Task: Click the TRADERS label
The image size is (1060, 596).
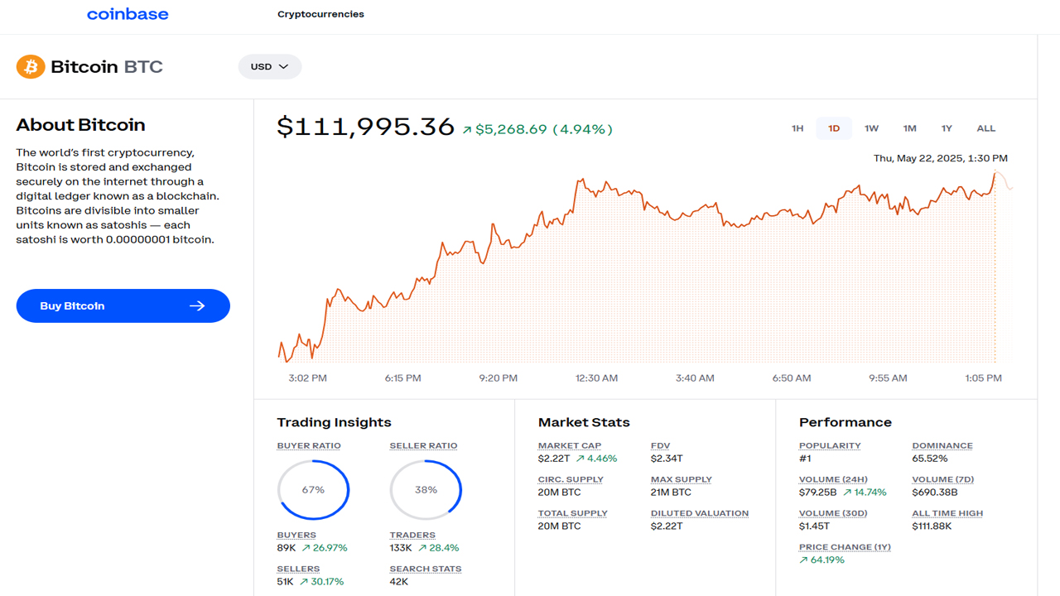Action: (x=412, y=535)
